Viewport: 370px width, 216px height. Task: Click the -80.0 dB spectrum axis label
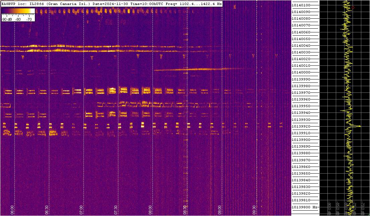346,208
